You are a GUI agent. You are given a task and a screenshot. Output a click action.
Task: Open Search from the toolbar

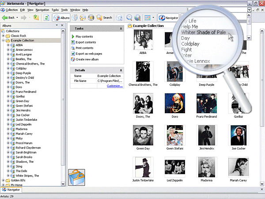point(104,18)
